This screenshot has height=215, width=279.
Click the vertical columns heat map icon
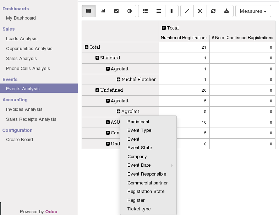click(x=171, y=11)
